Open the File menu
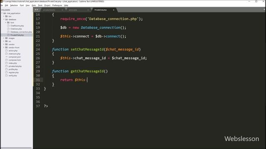The width and height of the screenshot is (266, 149). point(2,5)
